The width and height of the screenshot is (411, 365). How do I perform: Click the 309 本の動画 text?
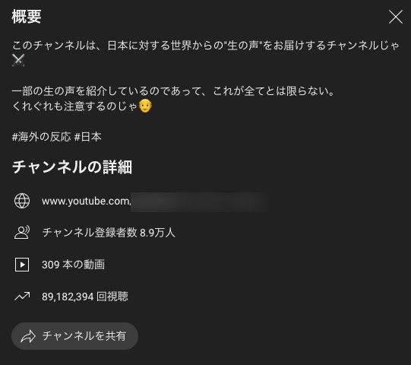(74, 265)
